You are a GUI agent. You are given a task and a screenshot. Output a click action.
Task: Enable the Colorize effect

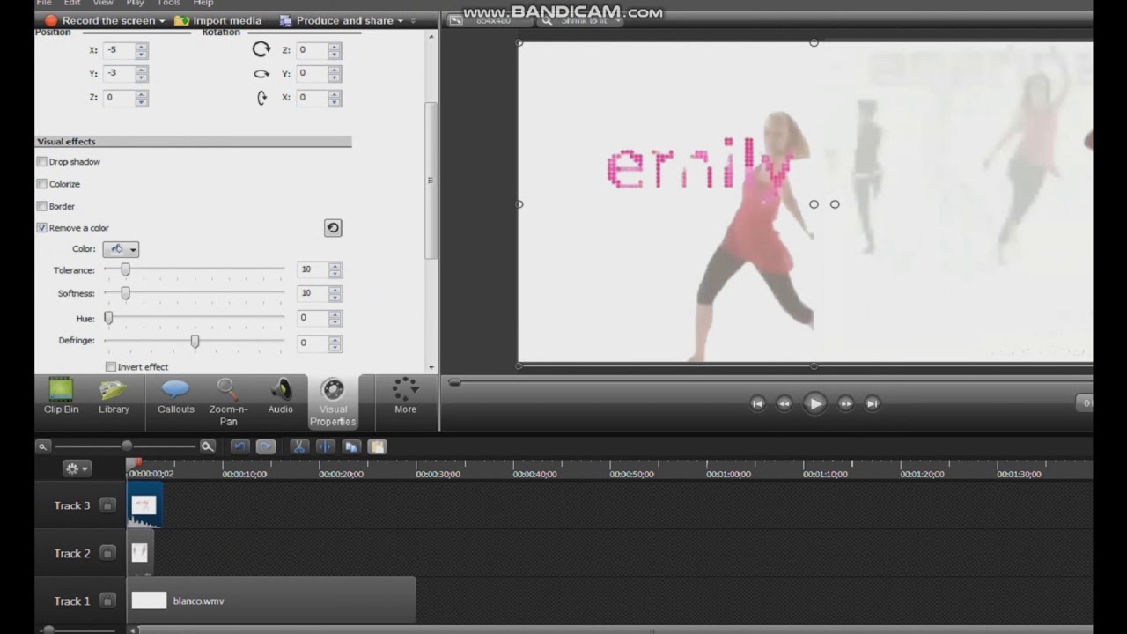[x=41, y=184]
